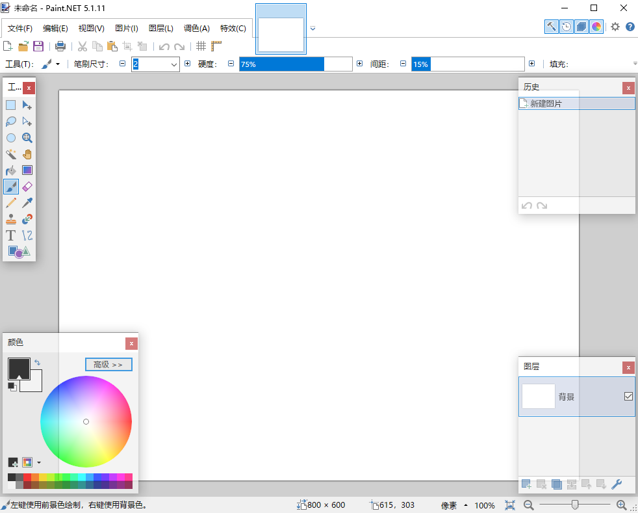This screenshot has width=638, height=513.
Task: Switch to the Eraser tool
Action: 27,186
